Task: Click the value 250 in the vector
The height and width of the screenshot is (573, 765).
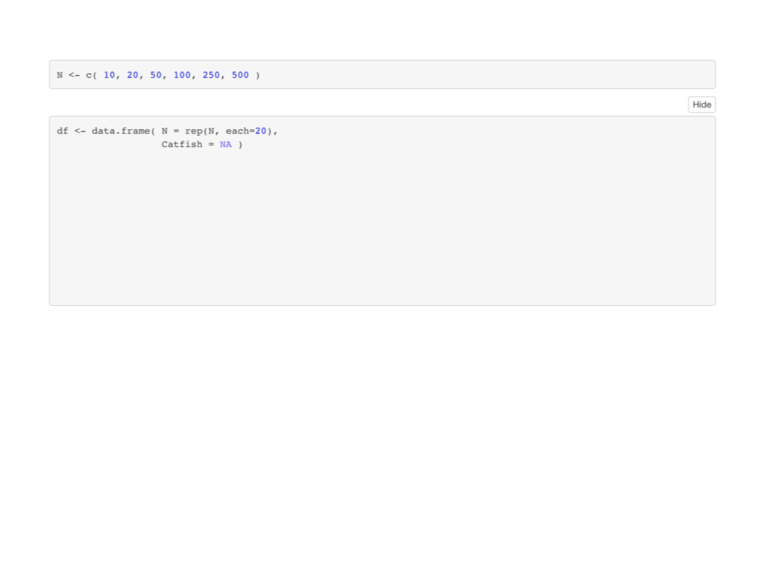Action: coord(211,75)
